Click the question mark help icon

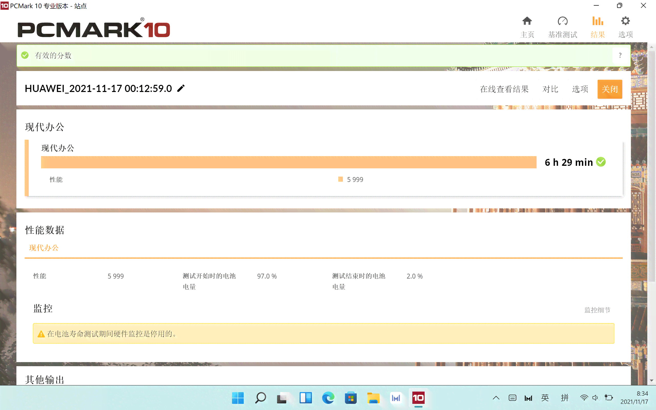(x=620, y=55)
